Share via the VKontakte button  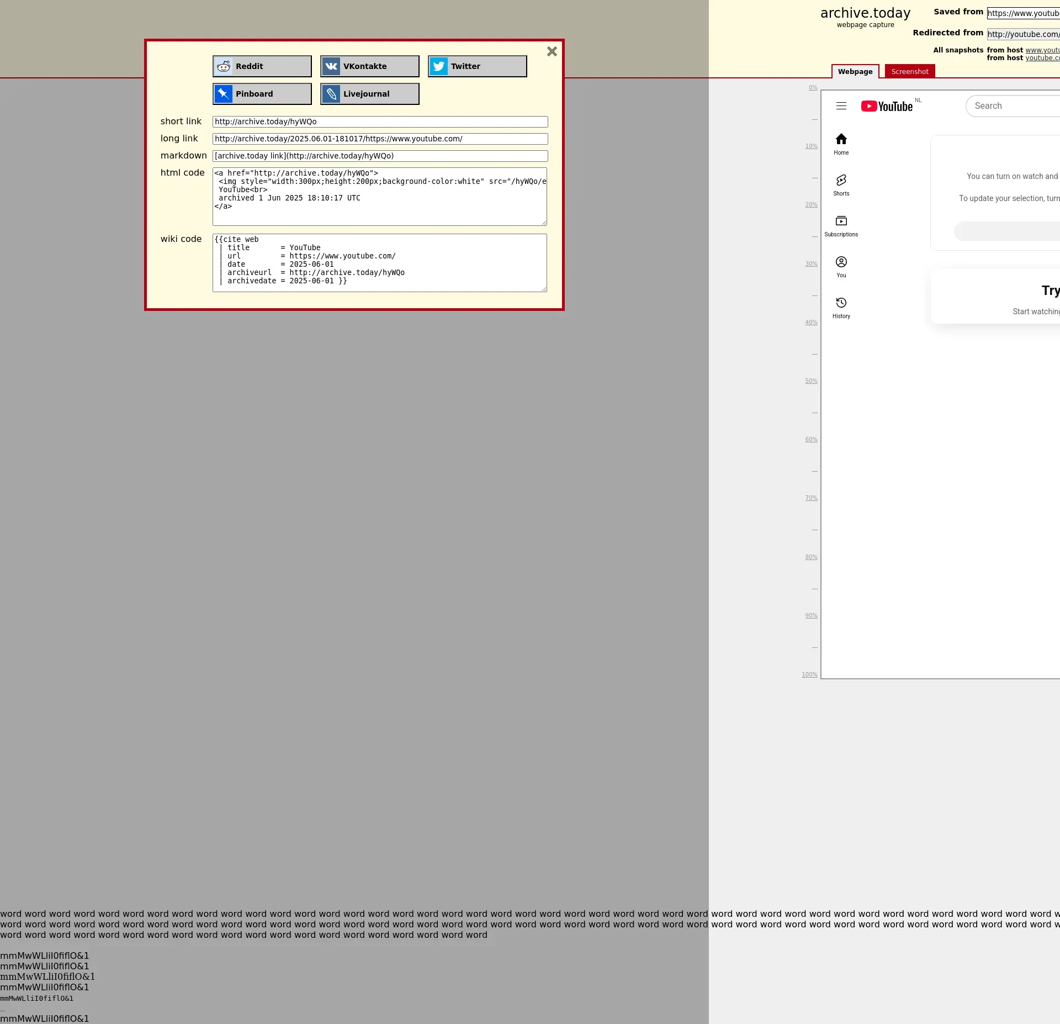369,66
